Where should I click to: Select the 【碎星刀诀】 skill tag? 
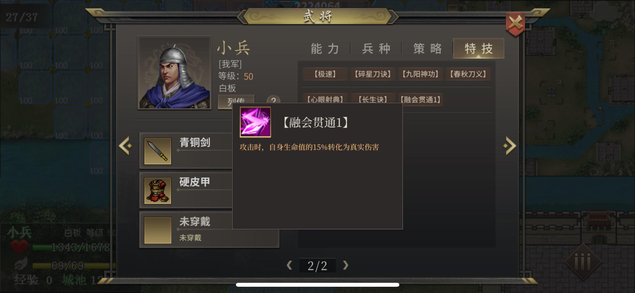[373, 74]
